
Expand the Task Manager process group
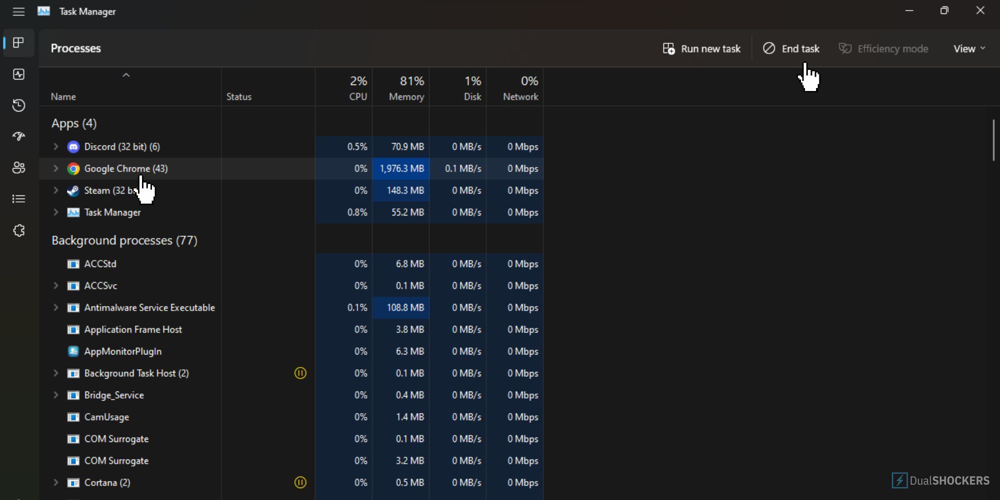[56, 212]
